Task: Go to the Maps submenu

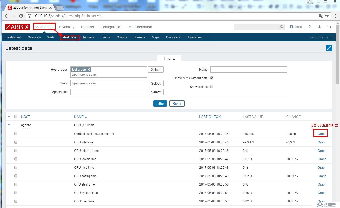Action: 156,37
